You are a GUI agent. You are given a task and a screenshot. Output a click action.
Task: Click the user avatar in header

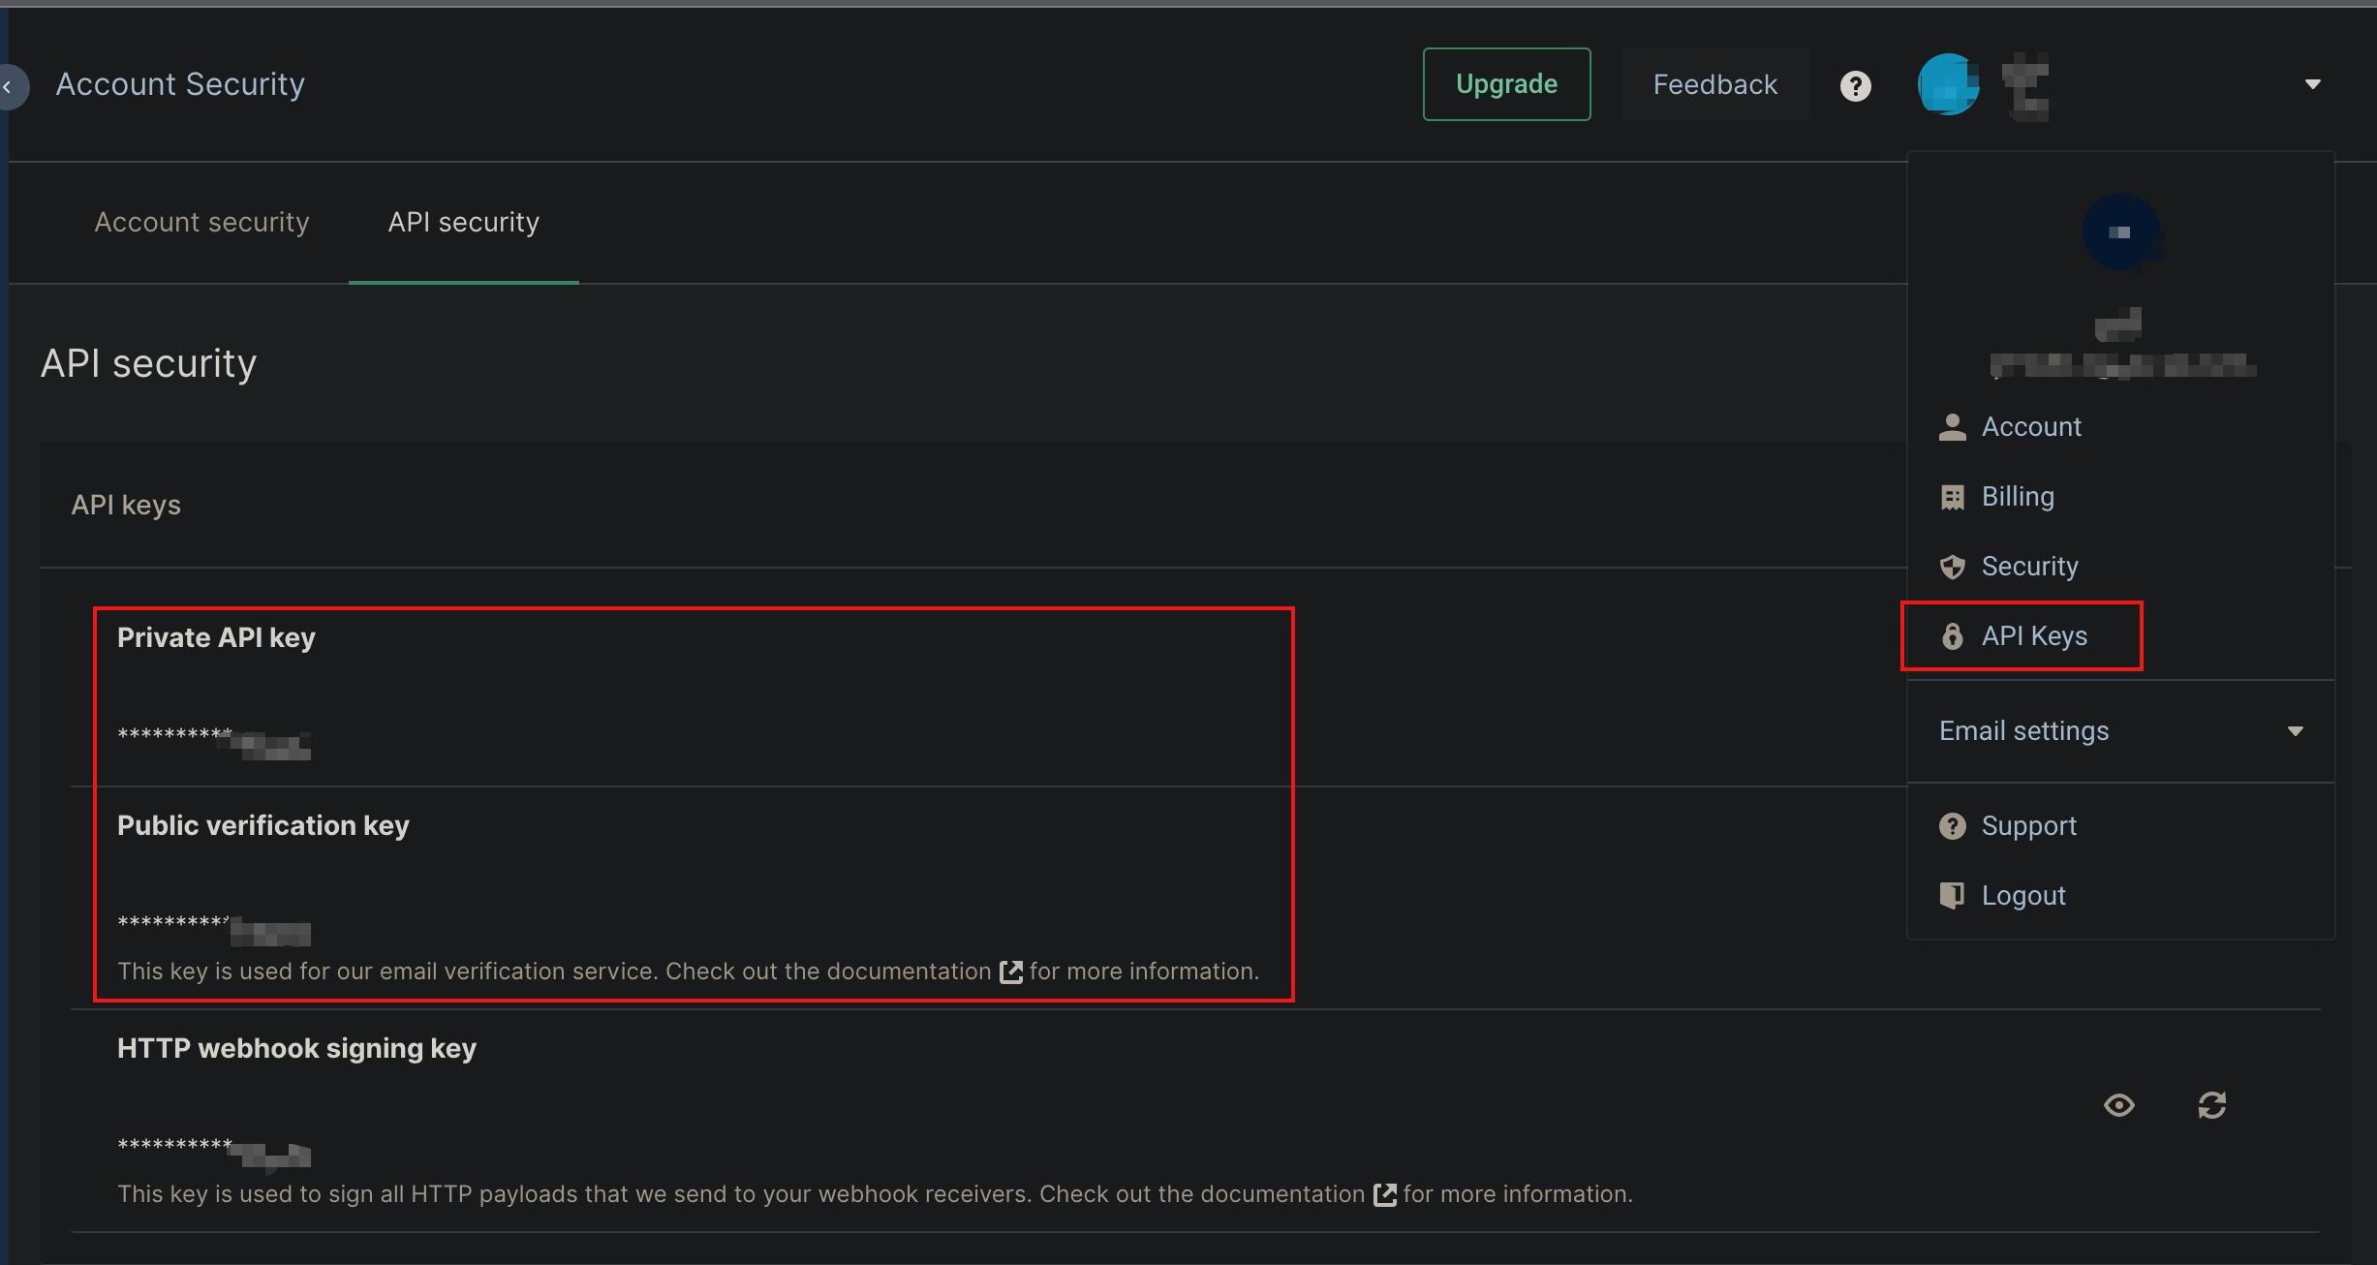[1948, 84]
